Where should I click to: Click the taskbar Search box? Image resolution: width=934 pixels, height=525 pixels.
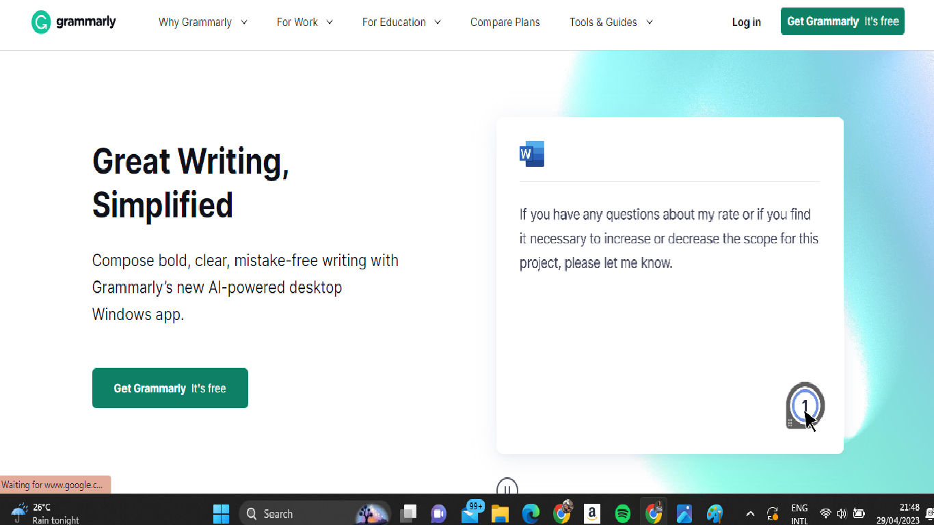point(315,513)
